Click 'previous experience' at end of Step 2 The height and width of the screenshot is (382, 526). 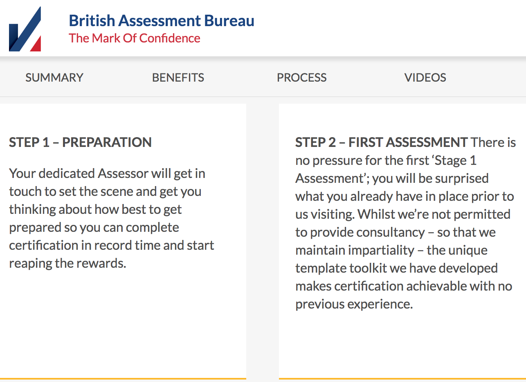pos(353,304)
